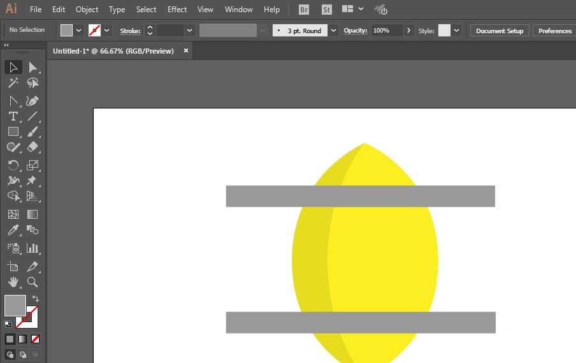Open the Object menu
The width and height of the screenshot is (576, 363).
click(x=87, y=10)
